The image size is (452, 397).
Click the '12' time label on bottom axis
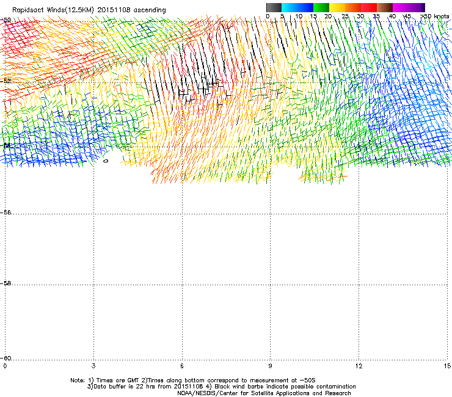coord(359,366)
